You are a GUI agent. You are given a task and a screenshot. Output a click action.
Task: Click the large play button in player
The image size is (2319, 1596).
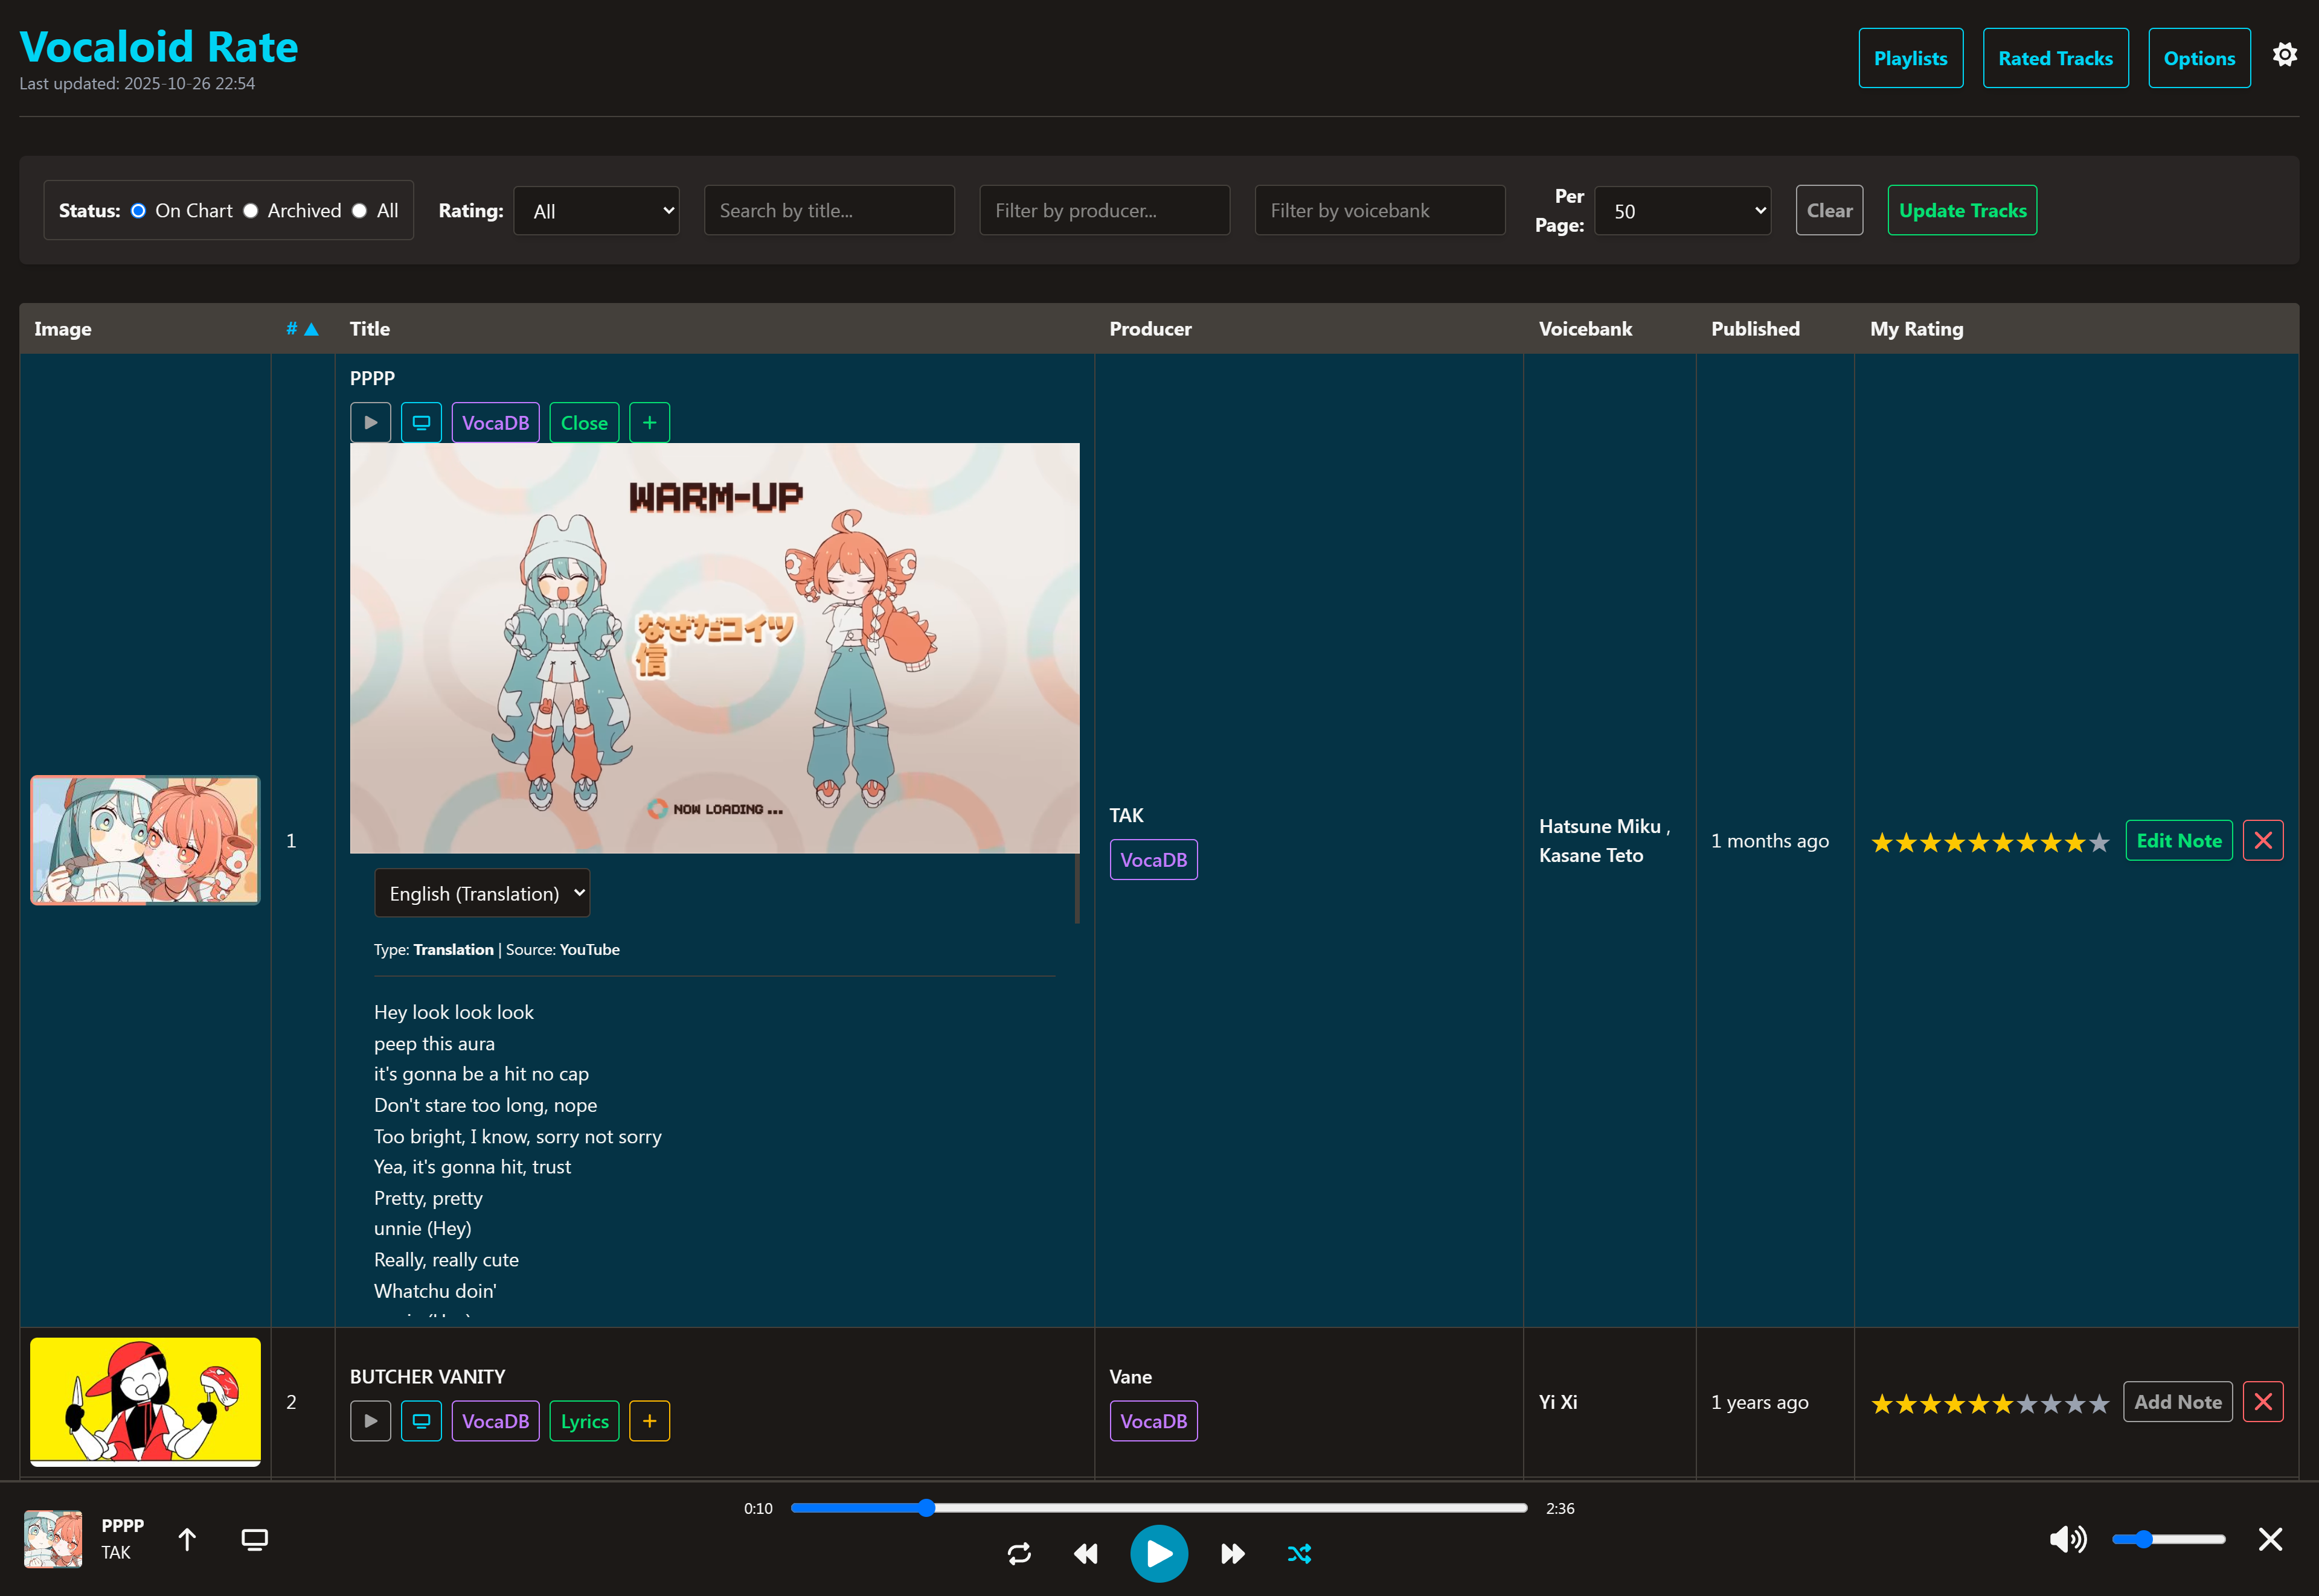(x=1158, y=1553)
